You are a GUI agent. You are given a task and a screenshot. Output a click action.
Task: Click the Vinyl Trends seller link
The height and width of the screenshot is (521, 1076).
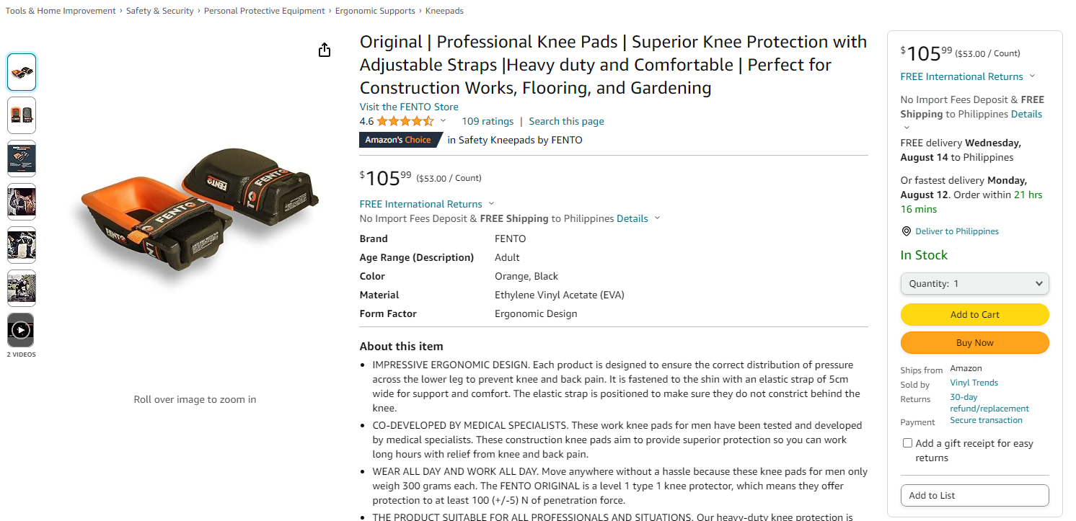pos(974,383)
